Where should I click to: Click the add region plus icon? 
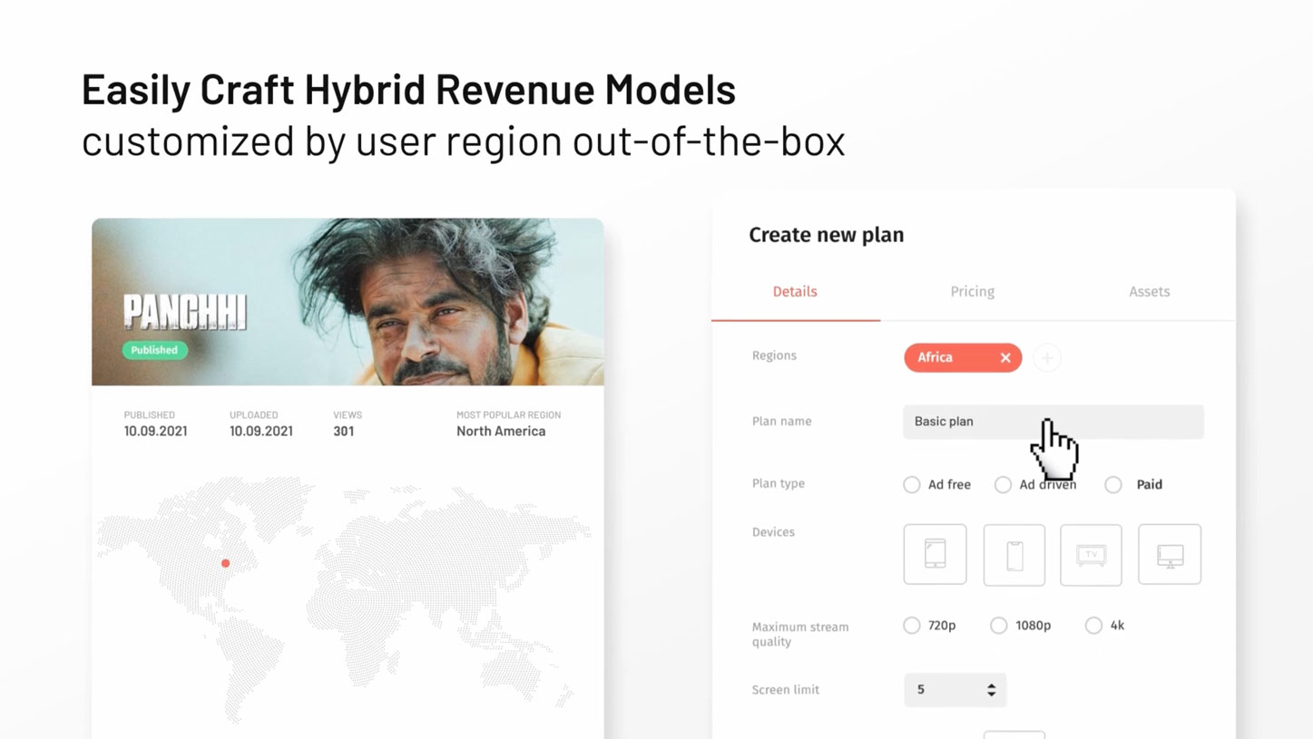click(x=1047, y=357)
